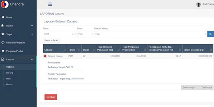Open Penjualan Produk from sidebar
Viewport: 214px width, 107px height.
tap(14, 51)
